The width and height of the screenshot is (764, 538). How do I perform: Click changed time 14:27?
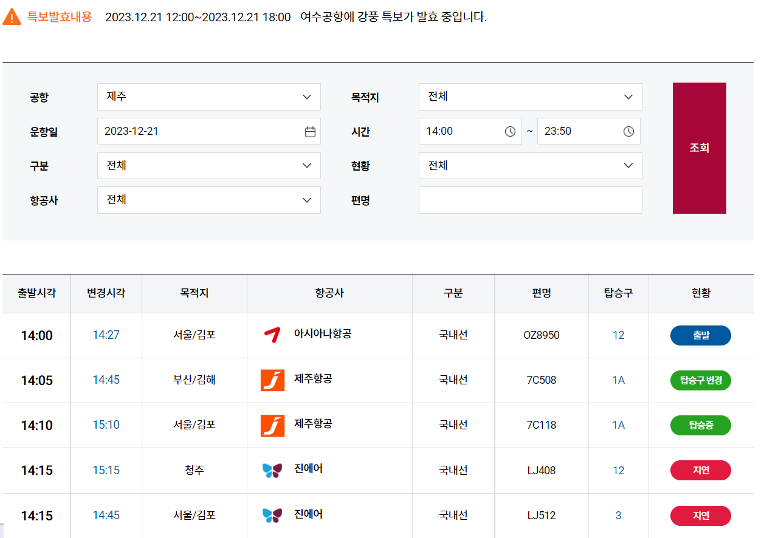click(x=106, y=335)
